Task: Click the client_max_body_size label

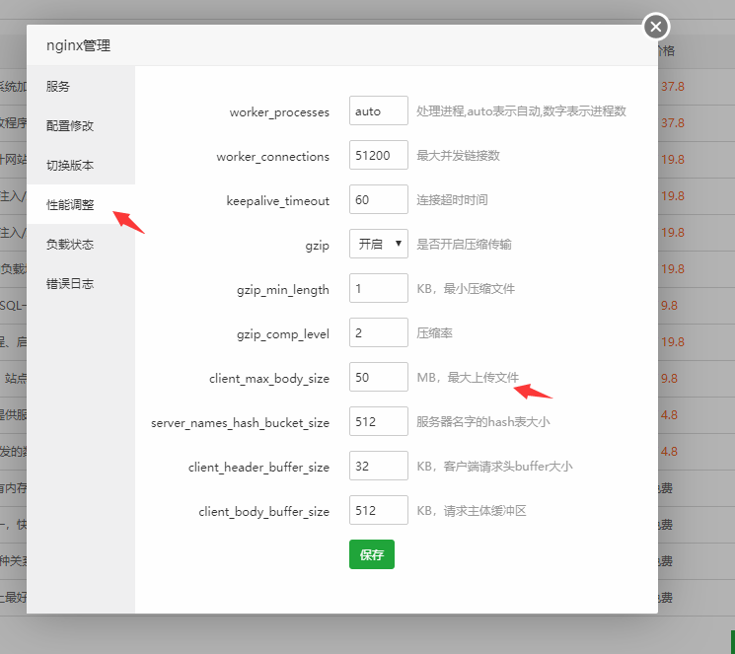Action: tap(269, 379)
